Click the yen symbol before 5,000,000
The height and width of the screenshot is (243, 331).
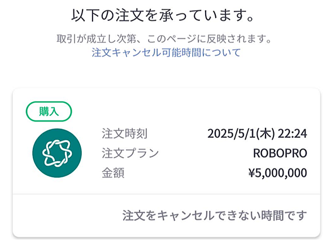coord(251,173)
